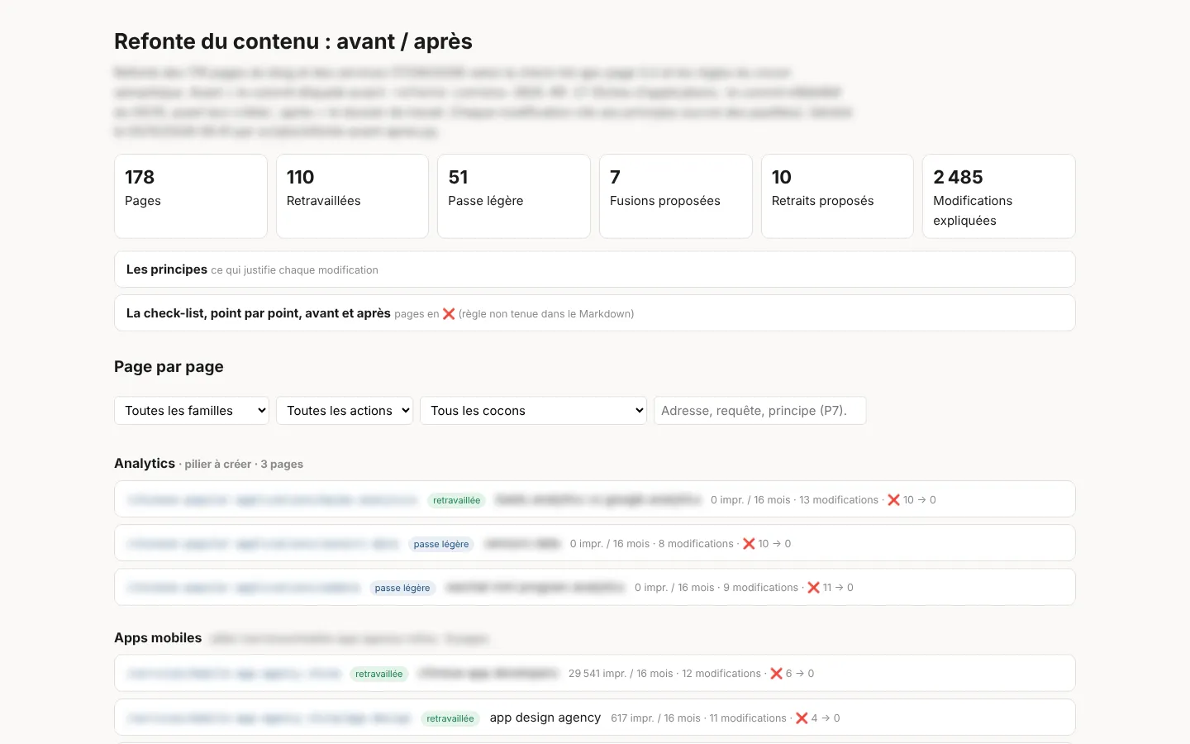This screenshot has width=1190, height=744.
Task: Open the "Toutes les familles" dropdown
Action: click(192, 411)
